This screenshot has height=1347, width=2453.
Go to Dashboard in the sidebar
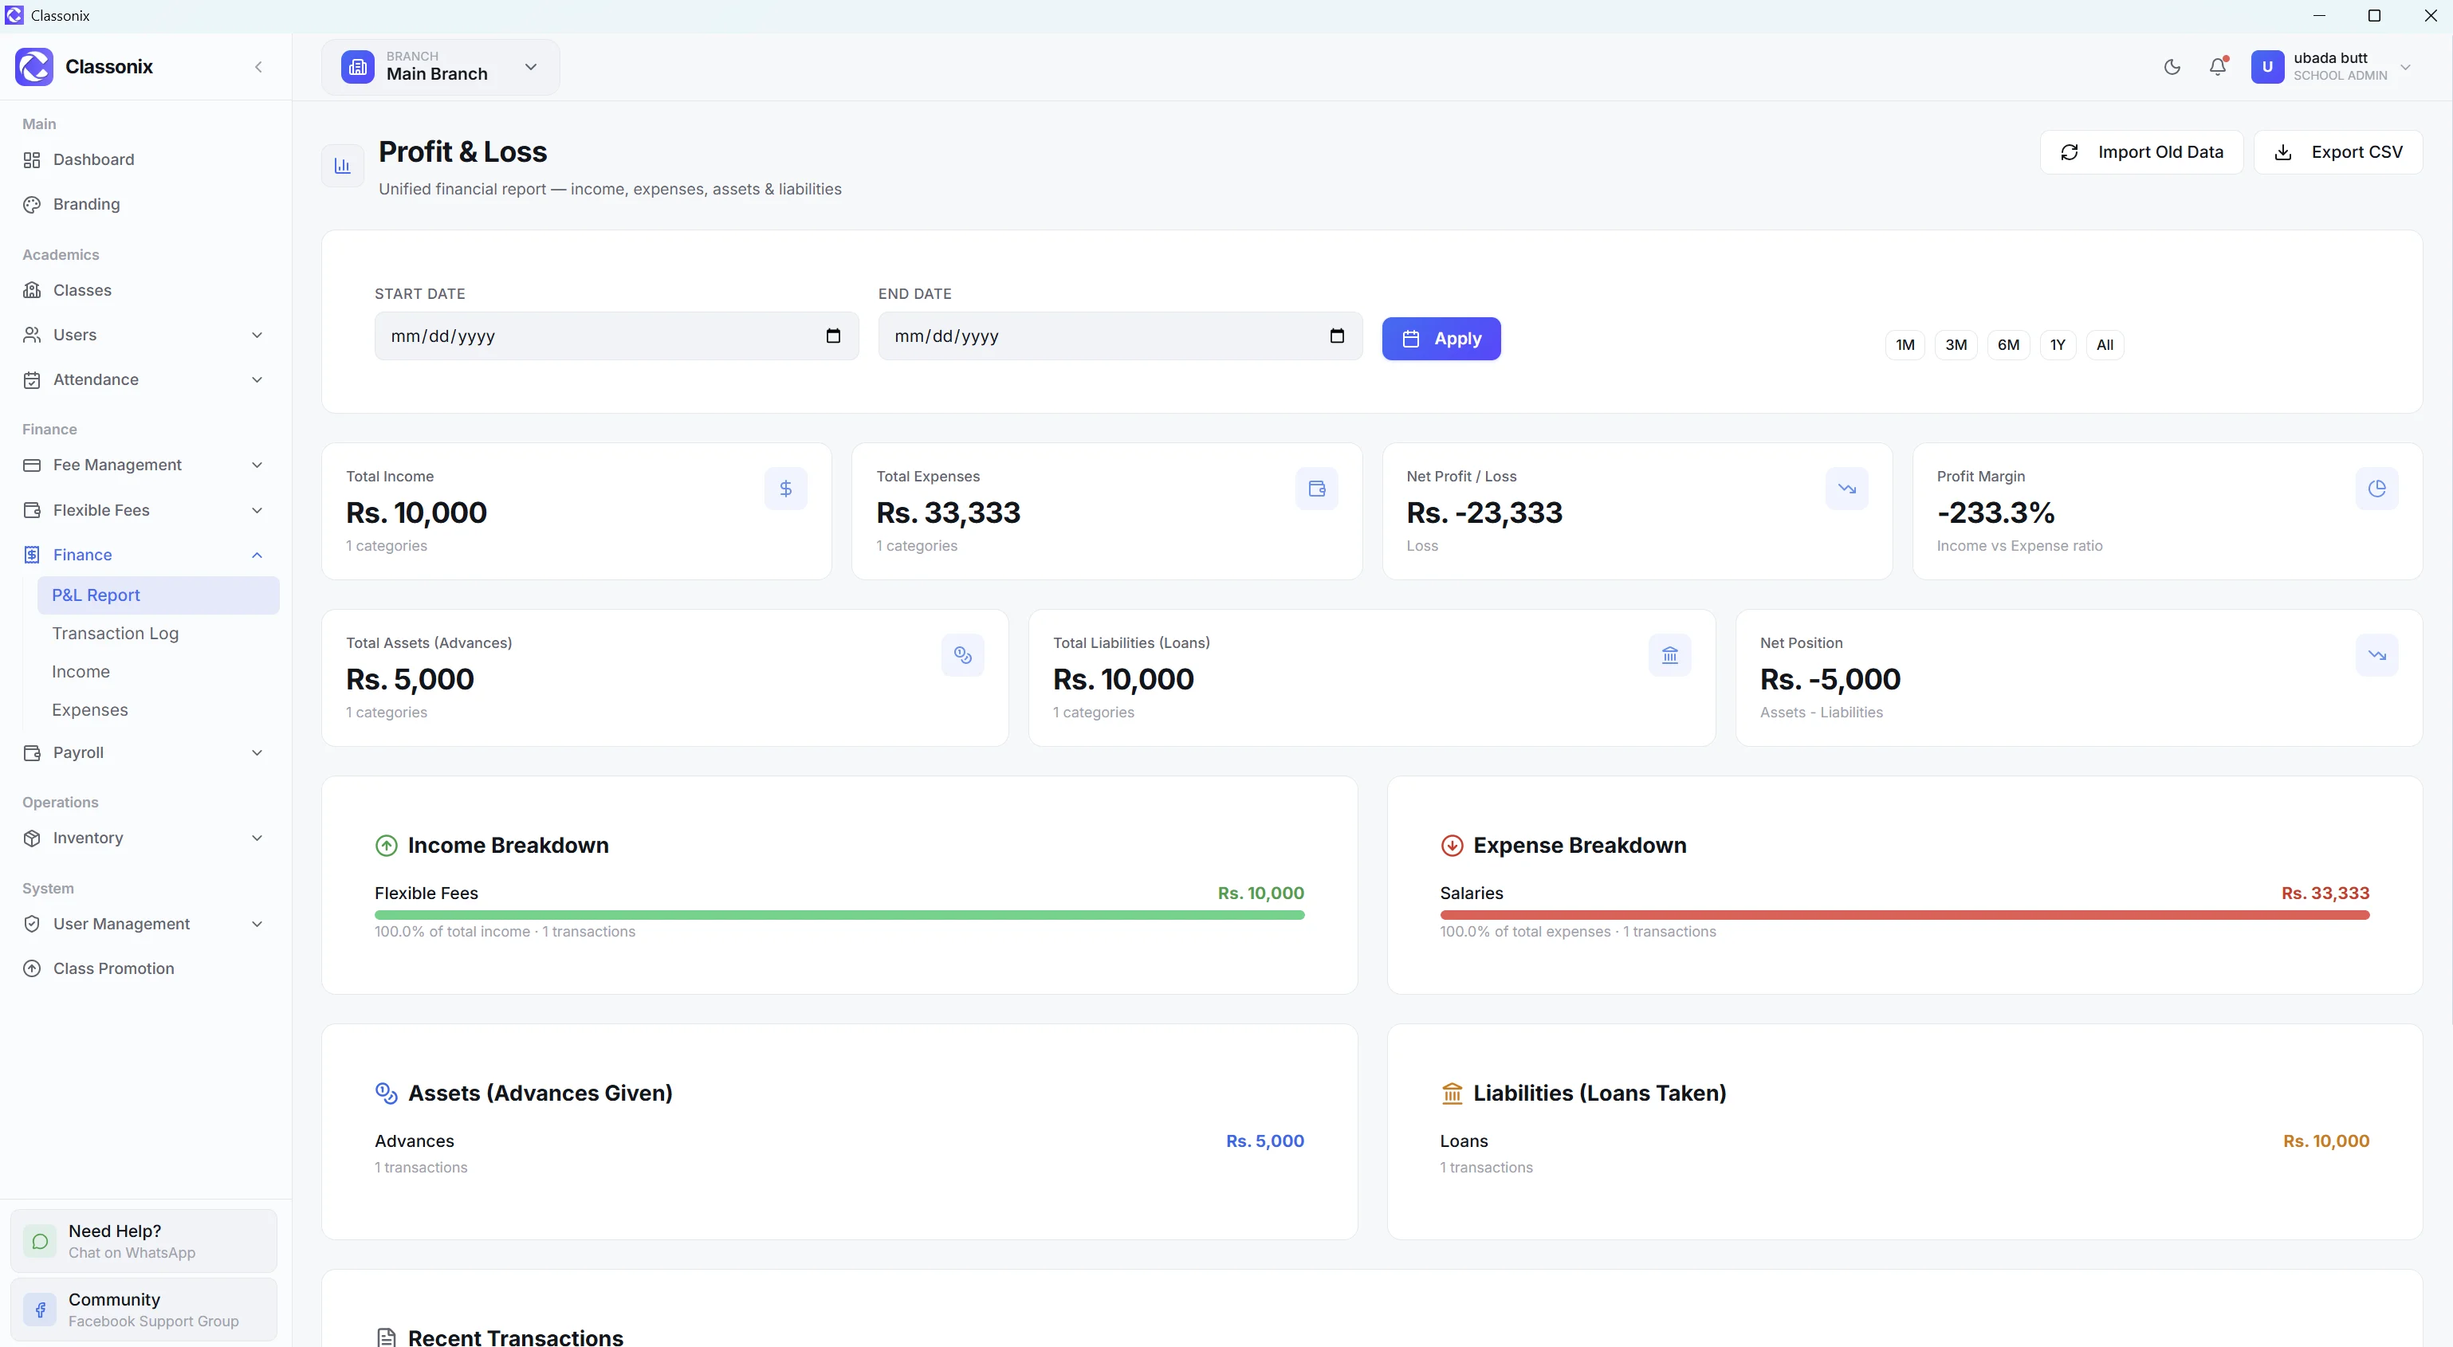145,159
